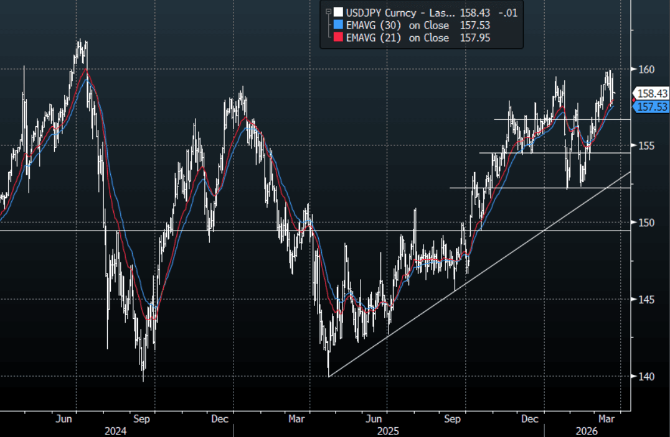Click the -.01 change value in legend
This screenshot has height=437, width=670.
(508, 13)
